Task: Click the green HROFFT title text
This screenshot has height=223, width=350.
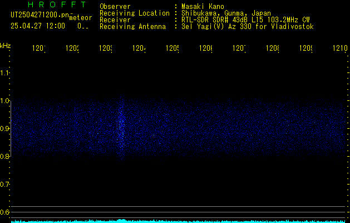Action: coord(57,4)
